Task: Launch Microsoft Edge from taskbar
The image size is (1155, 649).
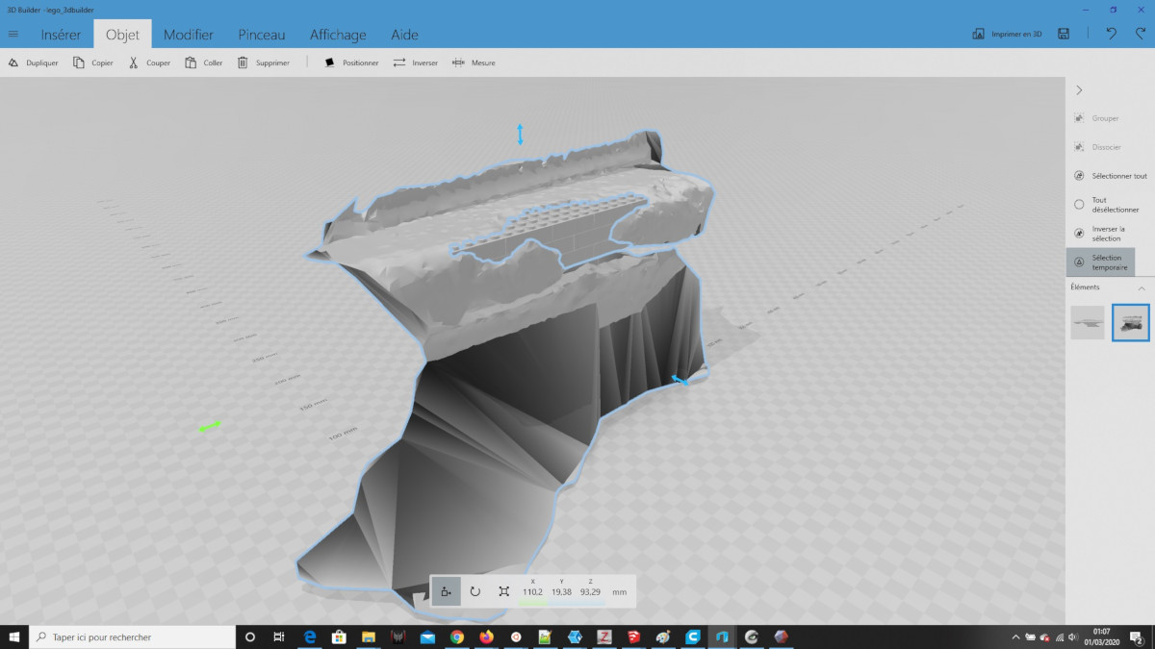Action: tap(310, 637)
